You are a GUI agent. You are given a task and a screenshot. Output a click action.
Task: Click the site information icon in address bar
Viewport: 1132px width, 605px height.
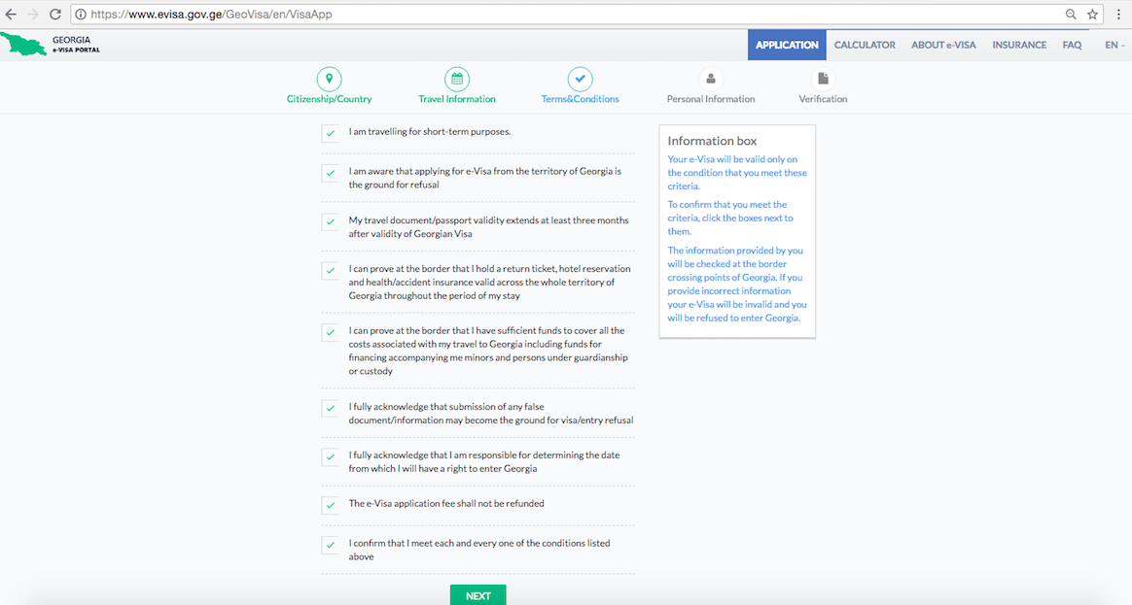pyautogui.click(x=81, y=15)
